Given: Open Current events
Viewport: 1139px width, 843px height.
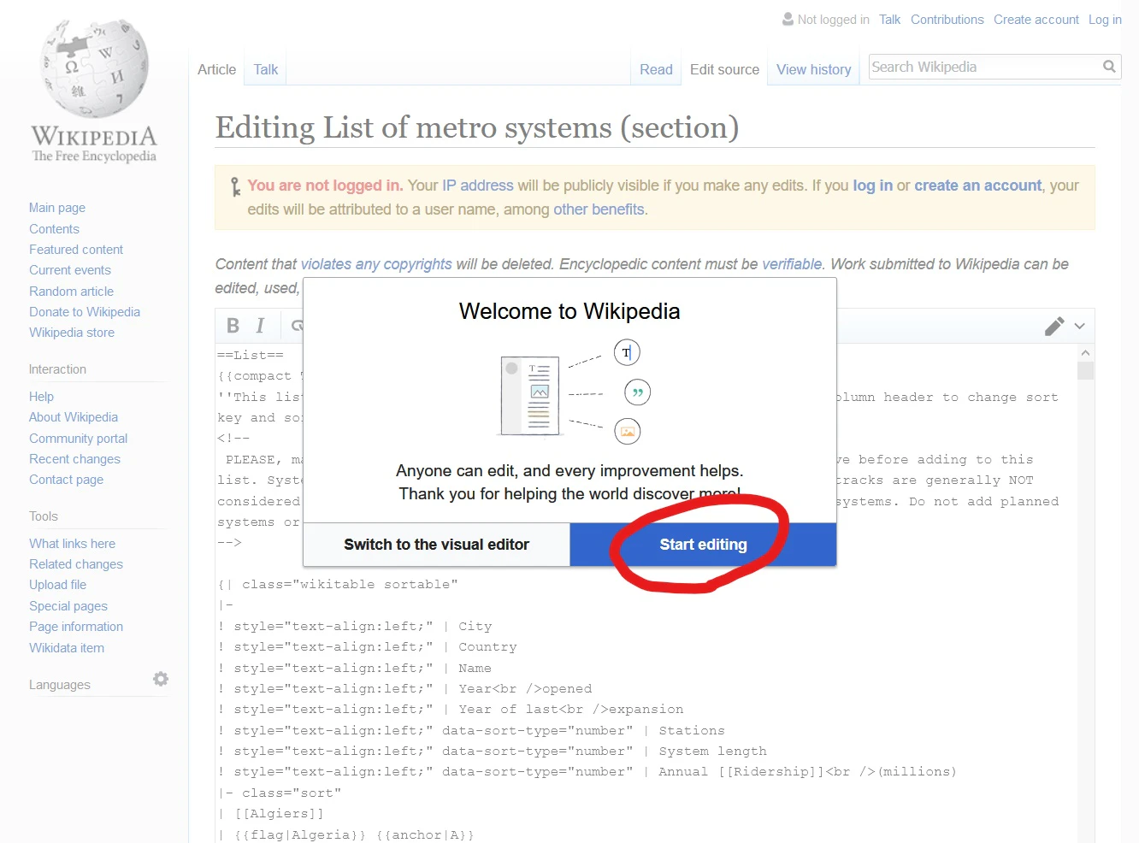Looking at the screenshot, I should (x=70, y=270).
